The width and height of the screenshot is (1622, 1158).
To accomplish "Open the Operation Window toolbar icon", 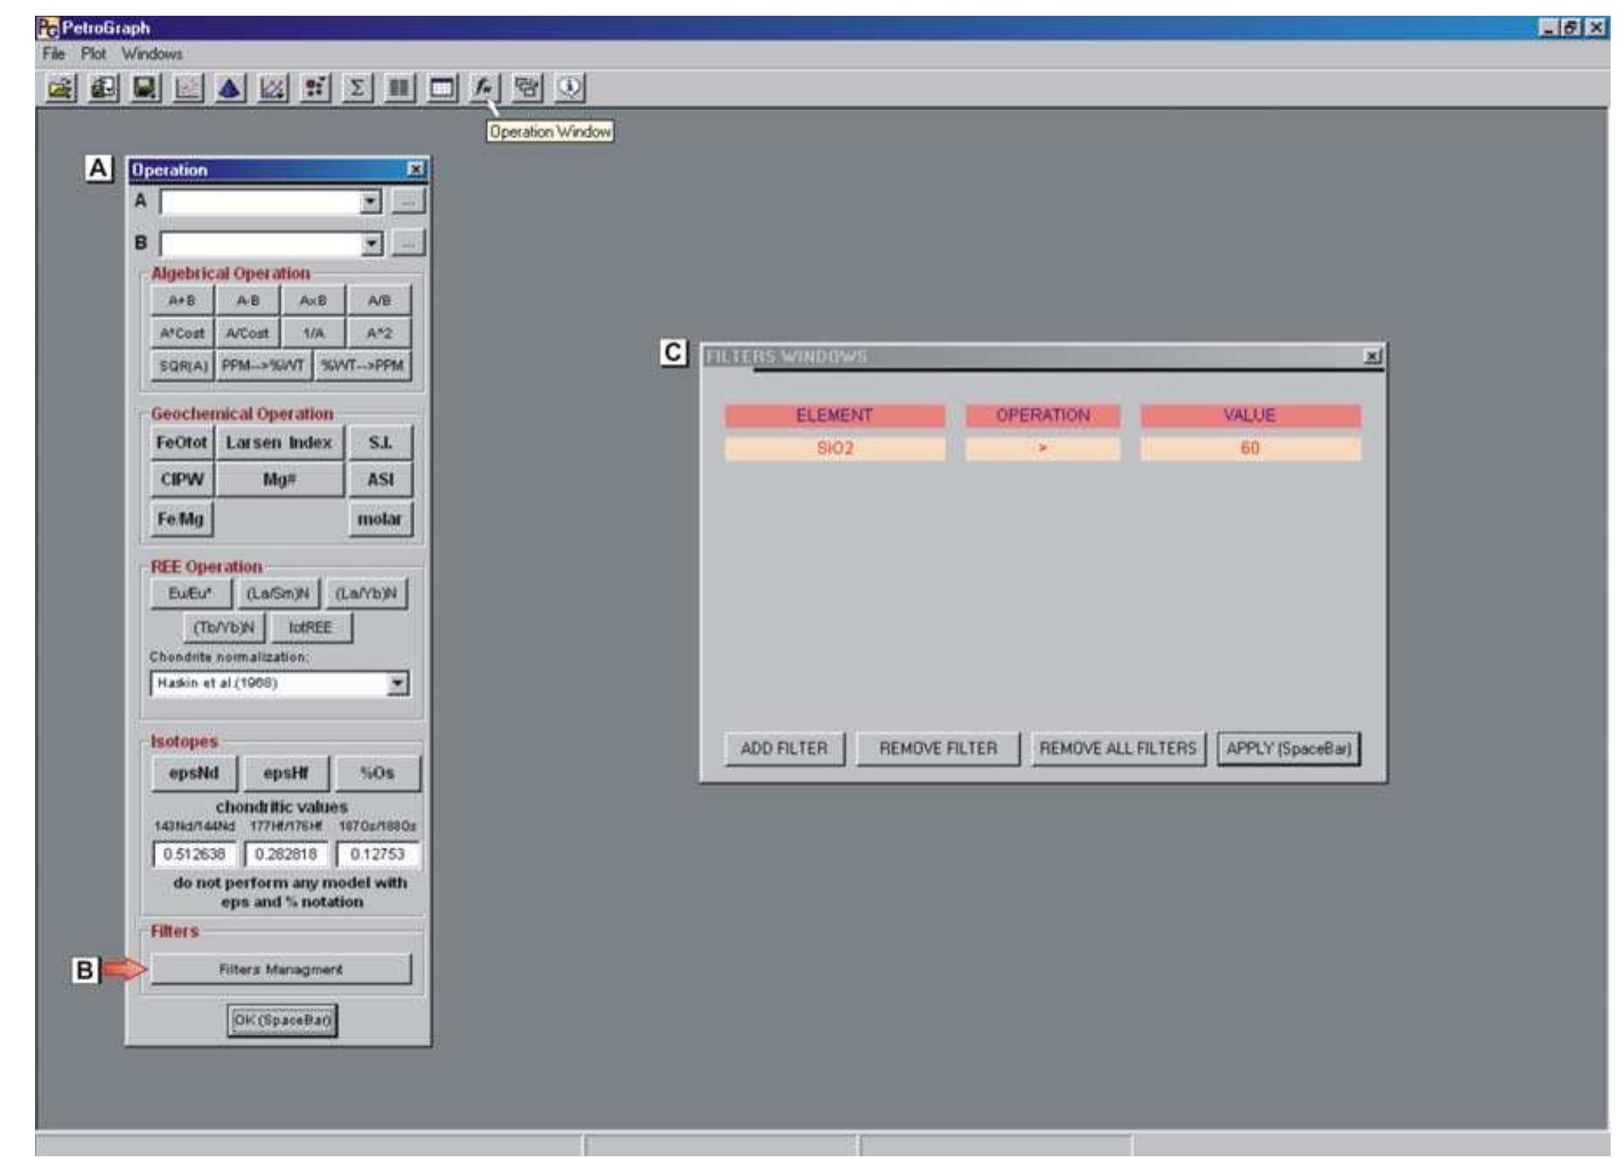I will point(482,86).
